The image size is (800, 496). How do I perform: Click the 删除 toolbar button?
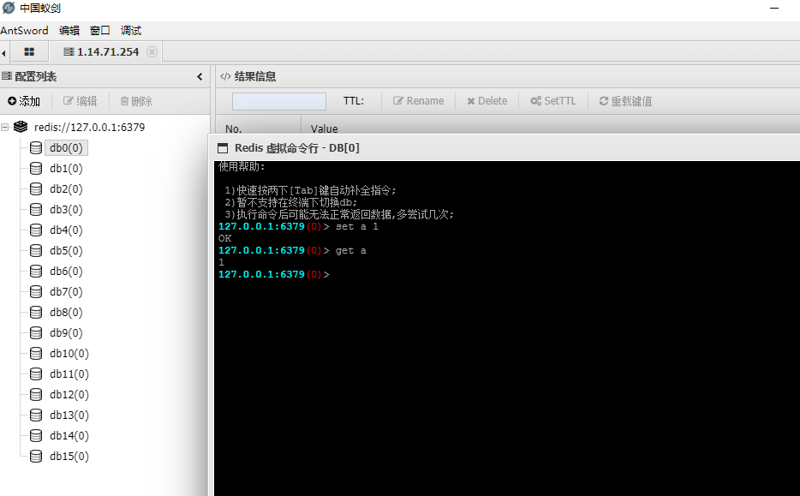coord(136,101)
